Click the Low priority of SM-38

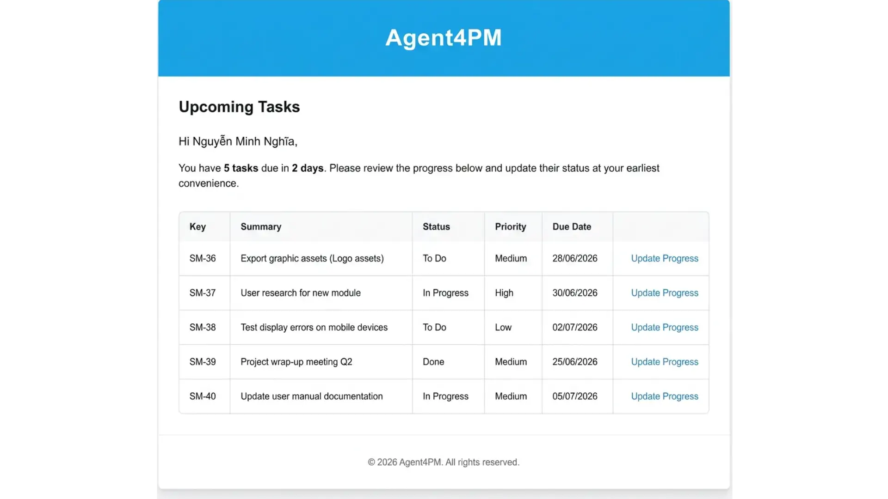pos(503,327)
